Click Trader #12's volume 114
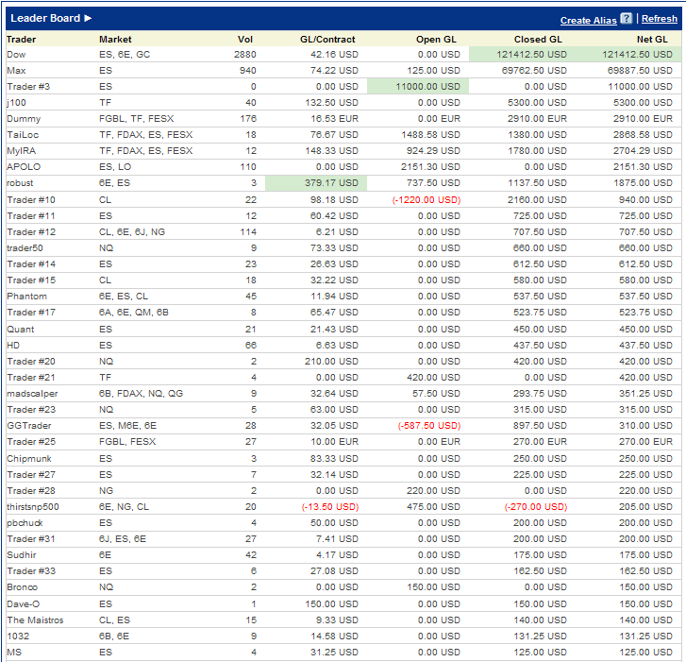Screen dimensions: 686x662 tap(248, 232)
